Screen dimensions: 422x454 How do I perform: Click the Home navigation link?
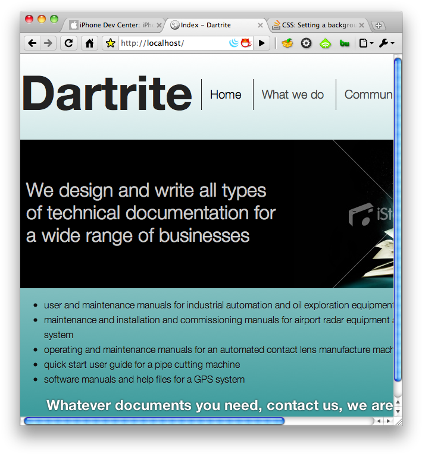click(x=226, y=94)
